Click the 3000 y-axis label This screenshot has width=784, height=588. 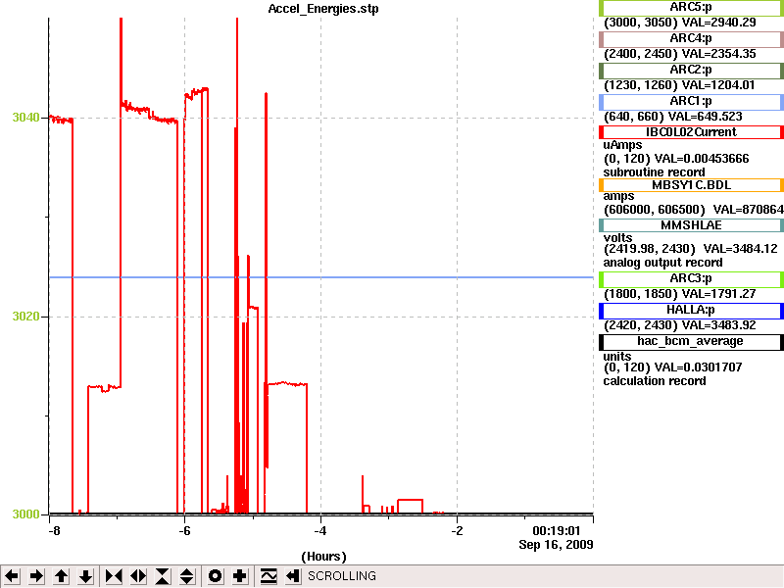[26, 514]
